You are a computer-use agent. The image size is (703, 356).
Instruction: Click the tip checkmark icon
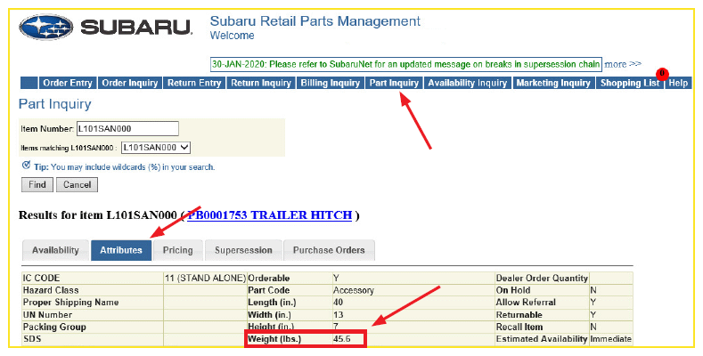[x=26, y=166]
